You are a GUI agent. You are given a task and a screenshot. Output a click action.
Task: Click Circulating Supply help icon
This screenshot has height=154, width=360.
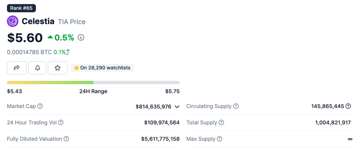[x=236, y=106]
